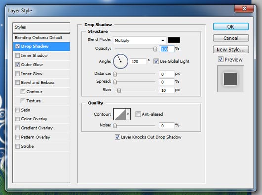
Task: Tick the Texture sub-option checkbox
Action: point(23,101)
